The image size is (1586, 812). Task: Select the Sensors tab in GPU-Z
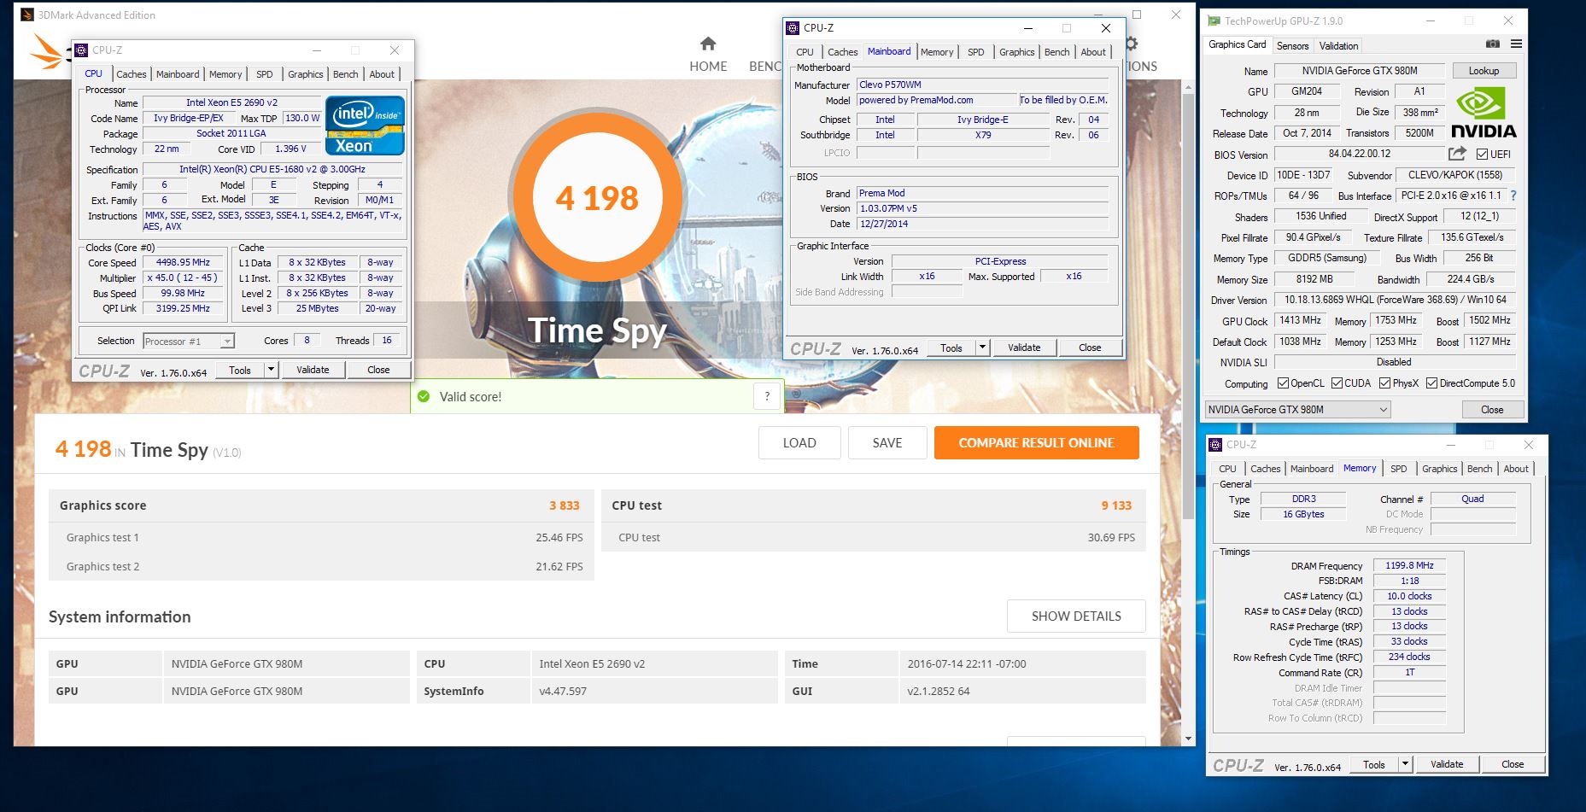point(1292,46)
